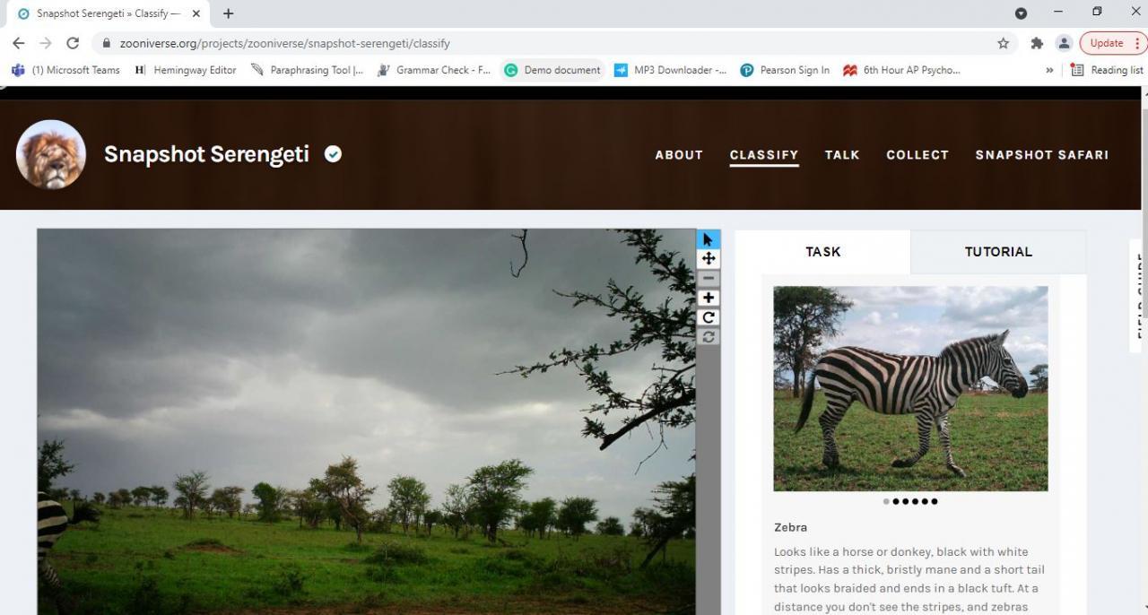Image resolution: width=1148 pixels, height=615 pixels.
Task: Go forward in browser history
Action: pos(46,43)
